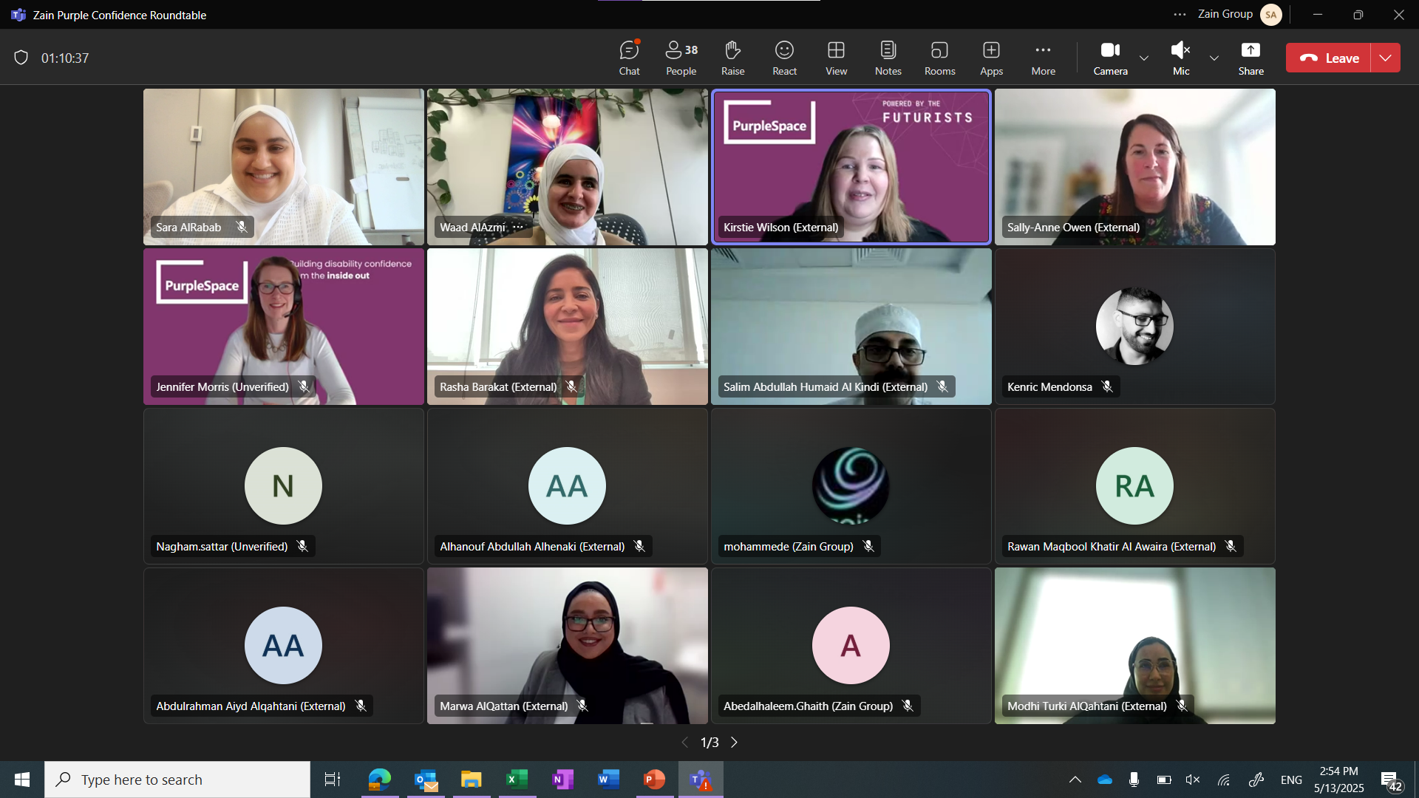Click Abdulrahman Aiyd Alqahtani's AA avatar

tap(283, 645)
